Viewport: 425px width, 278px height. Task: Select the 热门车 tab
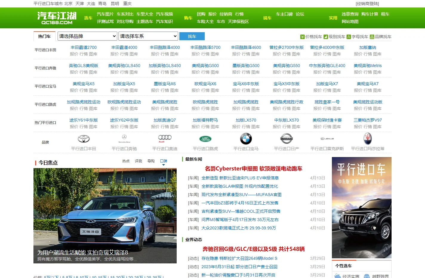point(44,36)
